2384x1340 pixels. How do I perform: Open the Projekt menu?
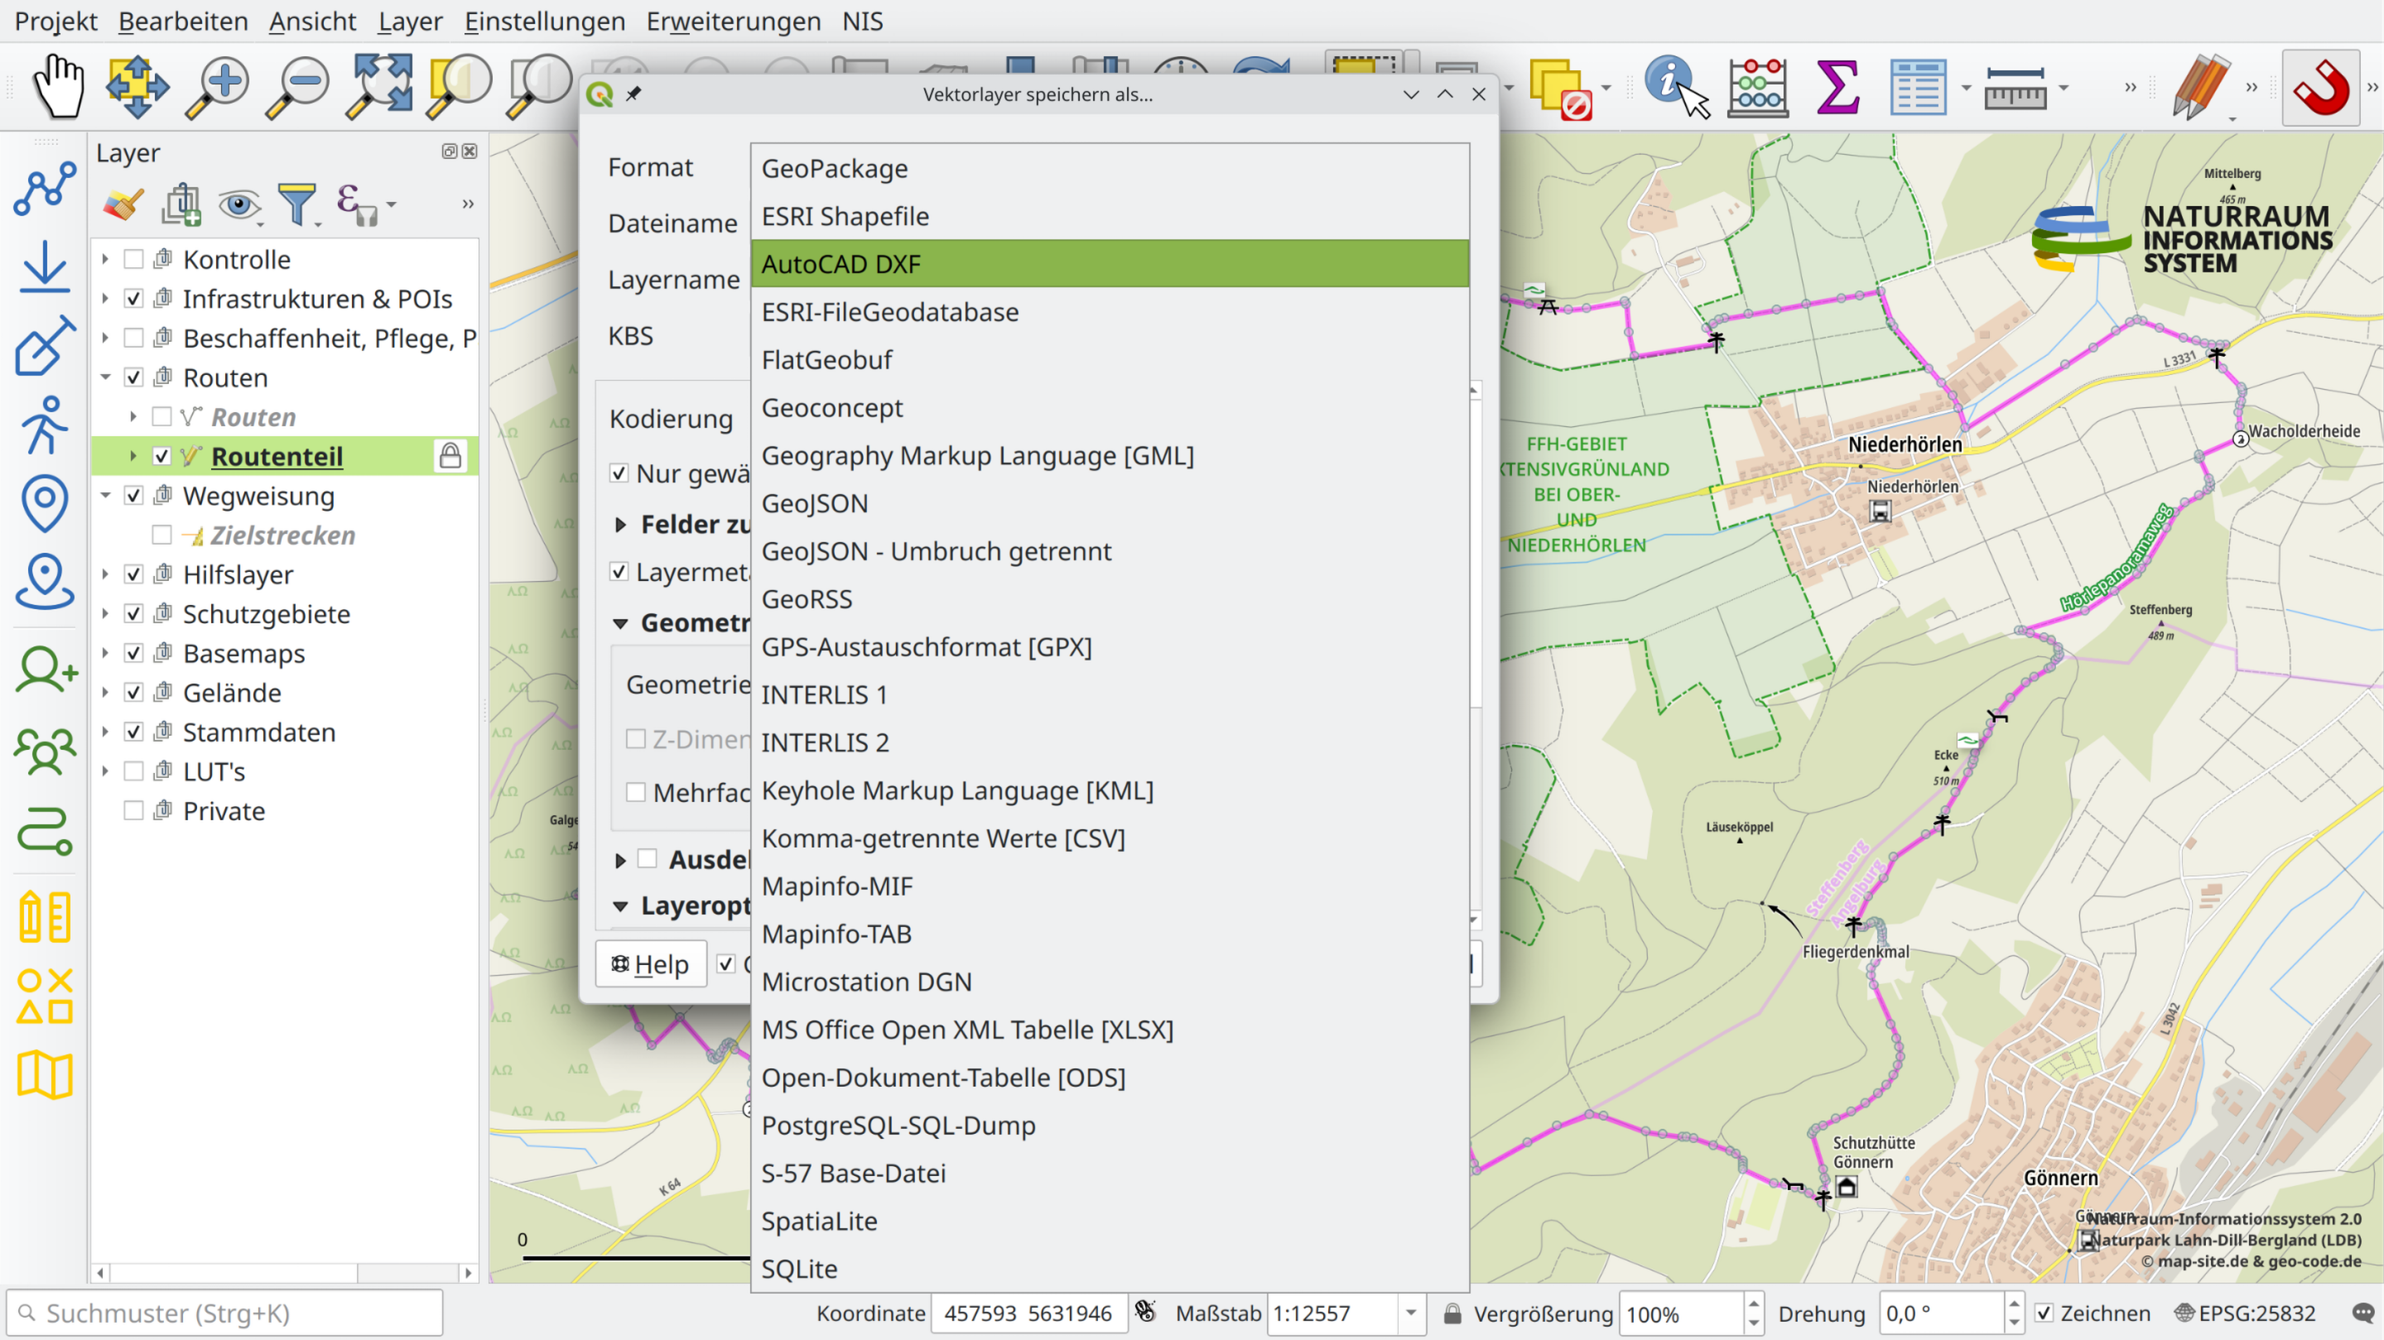(55, 21)
